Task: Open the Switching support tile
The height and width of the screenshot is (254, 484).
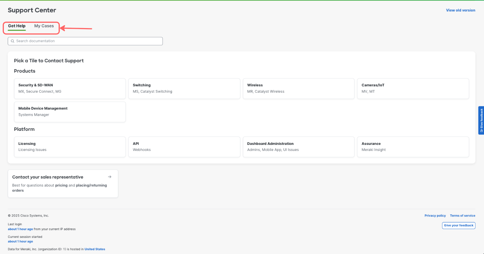Action: click(184, 88)
